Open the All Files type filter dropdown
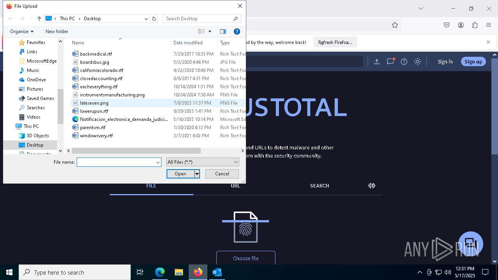 [202, 162]
